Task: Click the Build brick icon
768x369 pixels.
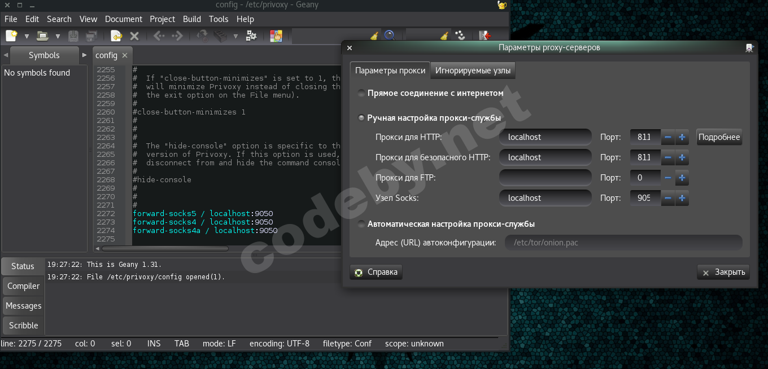Action: point(220,36)
